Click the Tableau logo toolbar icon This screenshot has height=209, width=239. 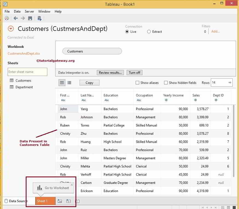7,18
